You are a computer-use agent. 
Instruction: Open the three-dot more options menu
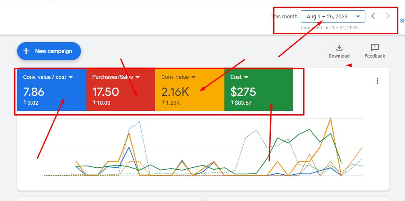tap(377, 81)
